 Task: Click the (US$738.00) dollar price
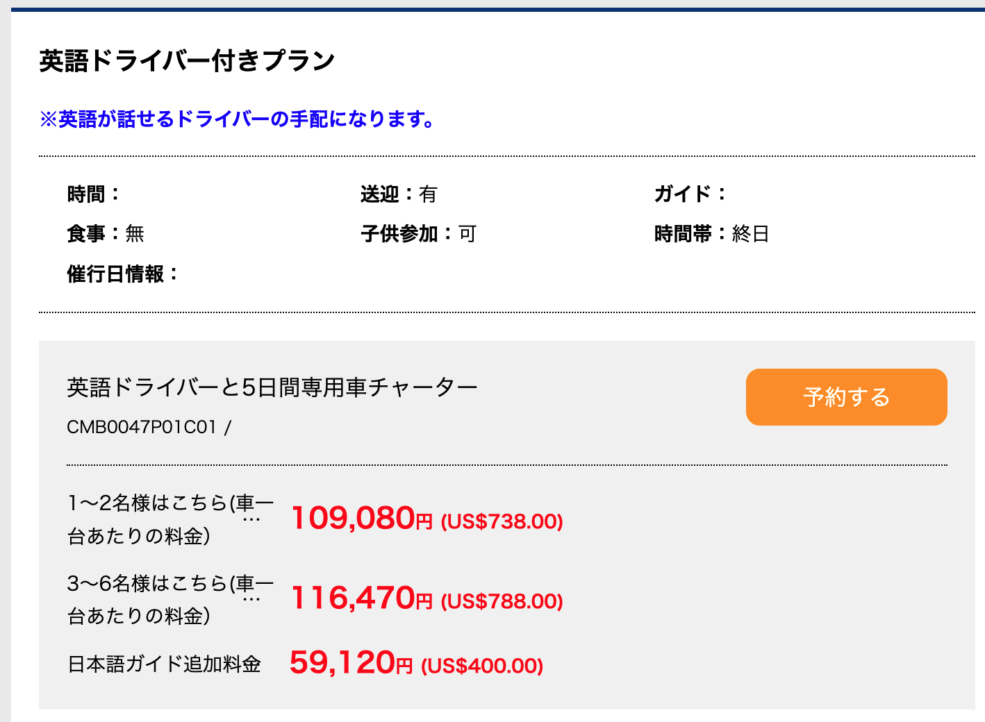pos(502,521)
